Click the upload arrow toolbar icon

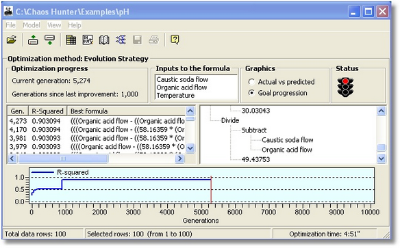tap(33, 40)
